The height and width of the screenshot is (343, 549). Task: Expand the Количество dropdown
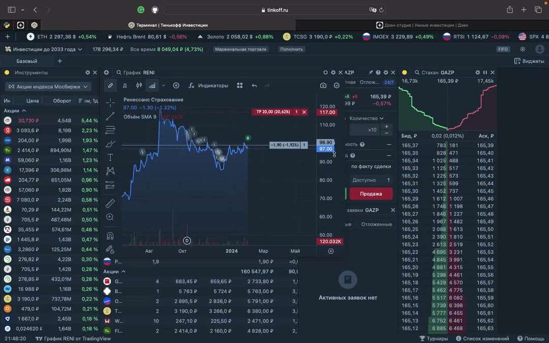[x=367, y=118]
